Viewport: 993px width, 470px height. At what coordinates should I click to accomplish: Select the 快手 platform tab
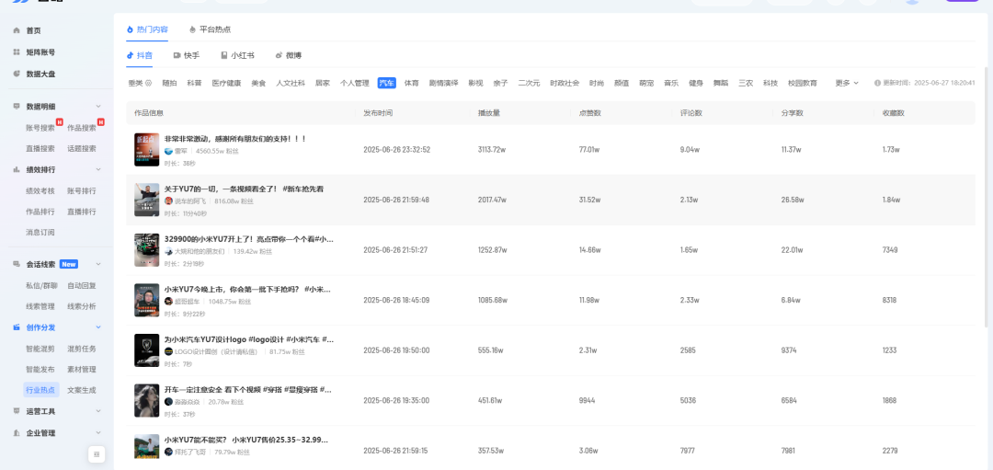pyautogui.click(x=186, y=55)
